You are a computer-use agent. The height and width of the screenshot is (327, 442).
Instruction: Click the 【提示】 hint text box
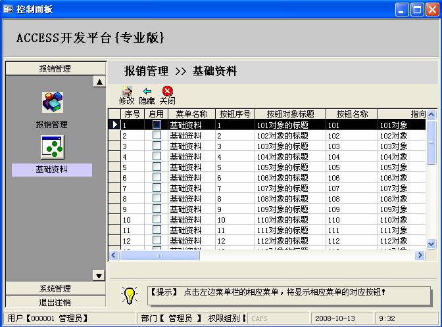[x=289, y=295]
